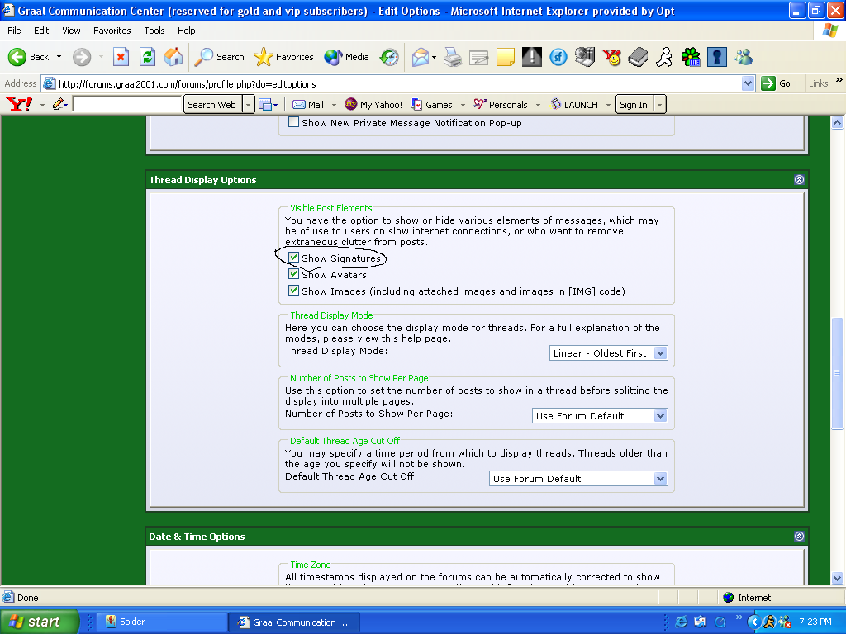
Task: Open the Thread Display Mode dropdown
Action: [609, 353]
